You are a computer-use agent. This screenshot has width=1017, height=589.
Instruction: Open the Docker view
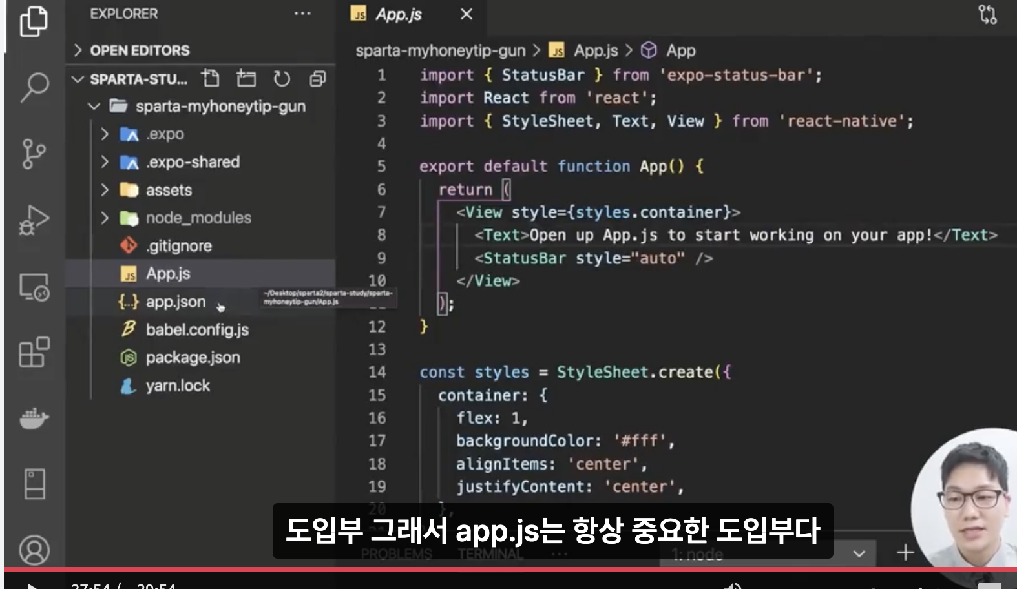(34, 418)
